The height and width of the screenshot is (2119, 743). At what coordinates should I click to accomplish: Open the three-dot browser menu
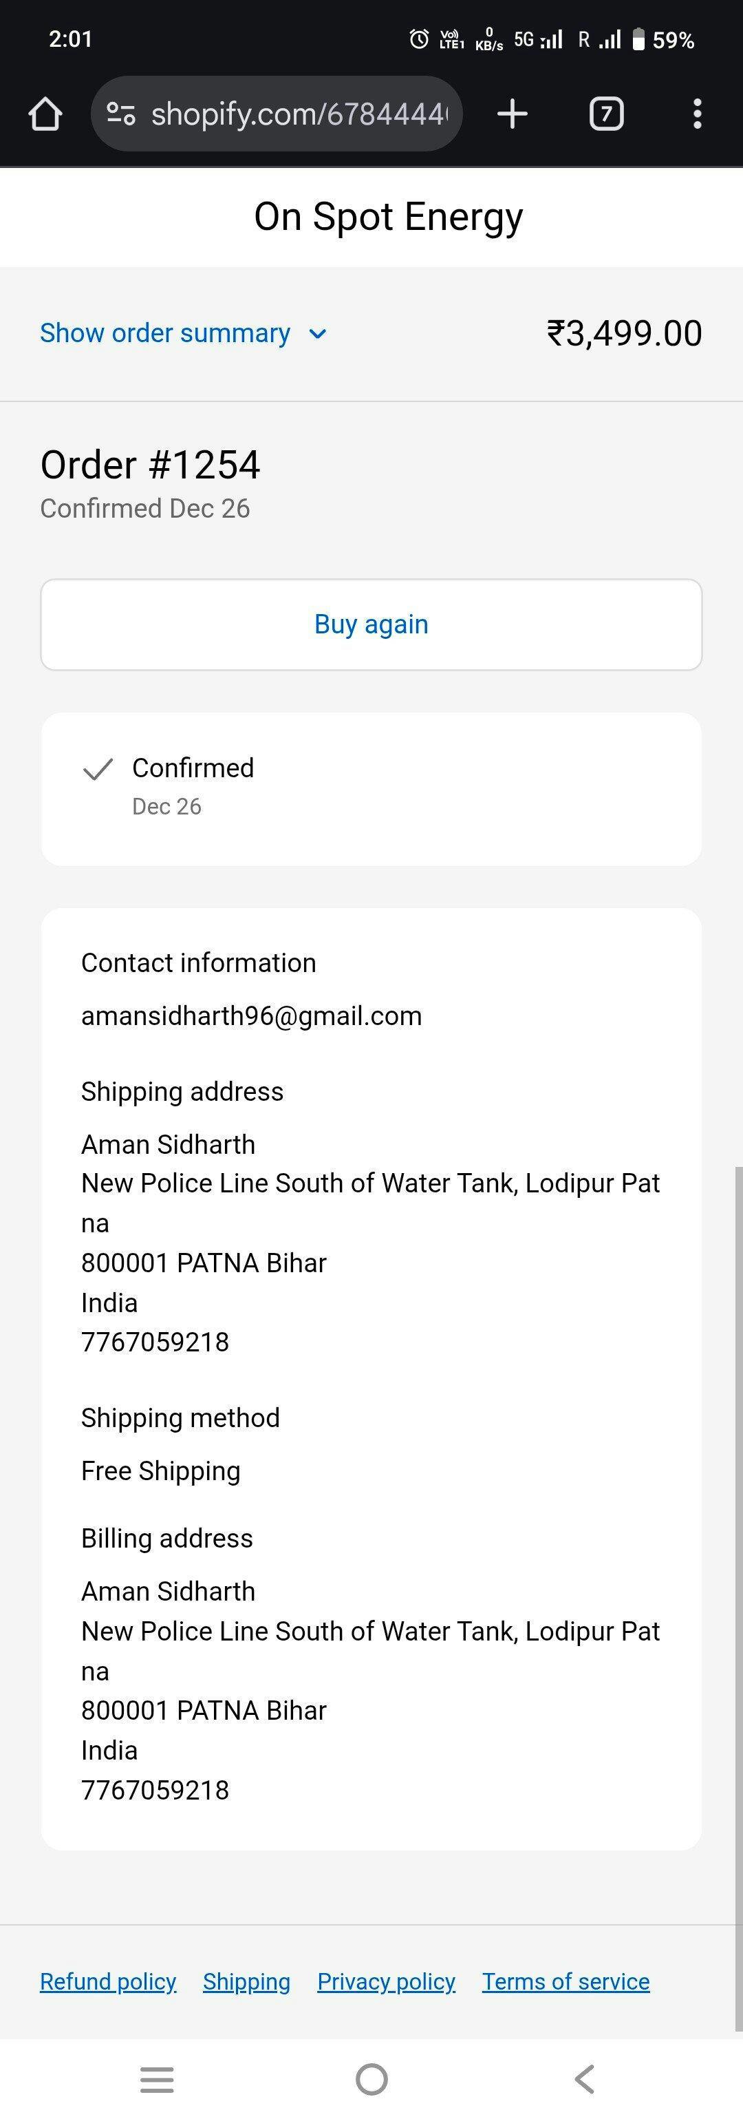697,114
